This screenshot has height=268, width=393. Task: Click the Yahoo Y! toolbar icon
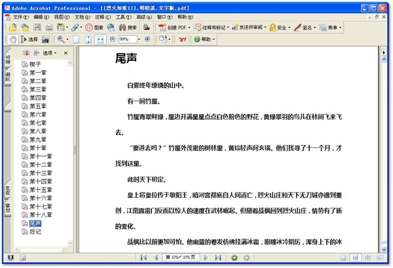click(183, 39)
